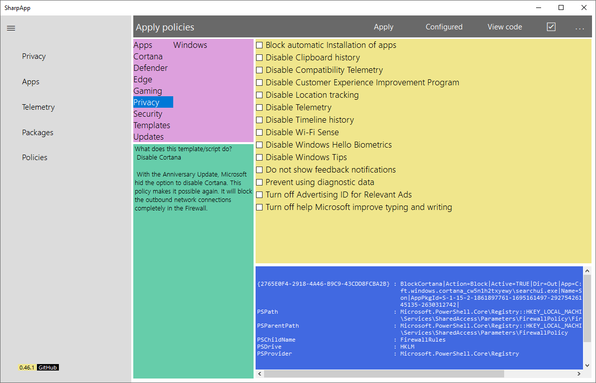Image resolution: width=596 pixels, height=383 pixels.
Task: Check Prevent using diagnostic data
Action: 259,183
